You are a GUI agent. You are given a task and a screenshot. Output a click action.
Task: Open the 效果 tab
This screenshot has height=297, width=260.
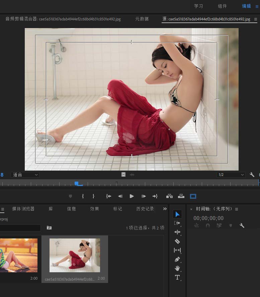click(x=94, y=209)
